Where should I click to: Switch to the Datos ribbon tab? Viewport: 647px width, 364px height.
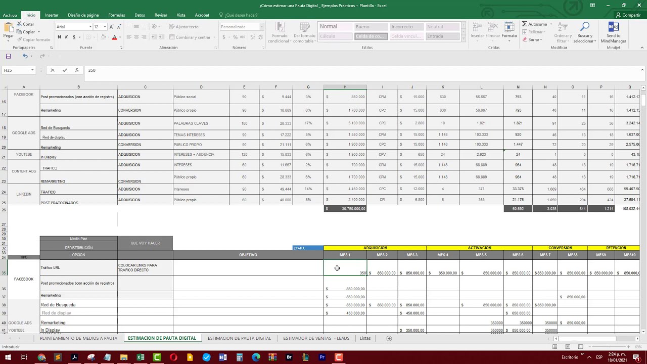[140, 15]
